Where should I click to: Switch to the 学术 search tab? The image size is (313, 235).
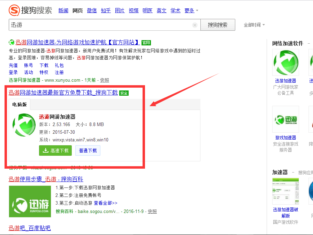pos(175,10)
